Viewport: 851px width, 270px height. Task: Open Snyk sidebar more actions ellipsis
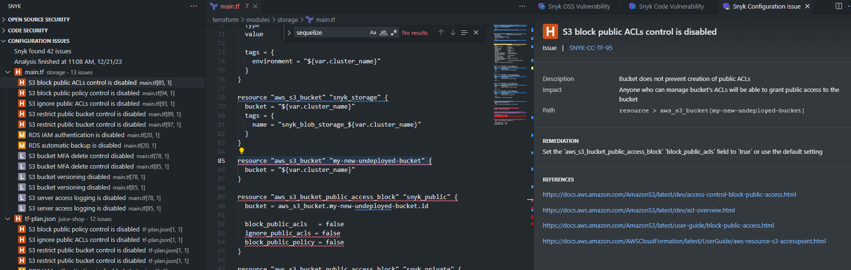pos(194,6)
